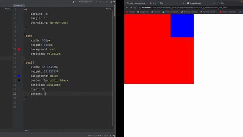Open the Google Meet bookmark
Screen dimensions: 243x137
(x=143, y=12)
